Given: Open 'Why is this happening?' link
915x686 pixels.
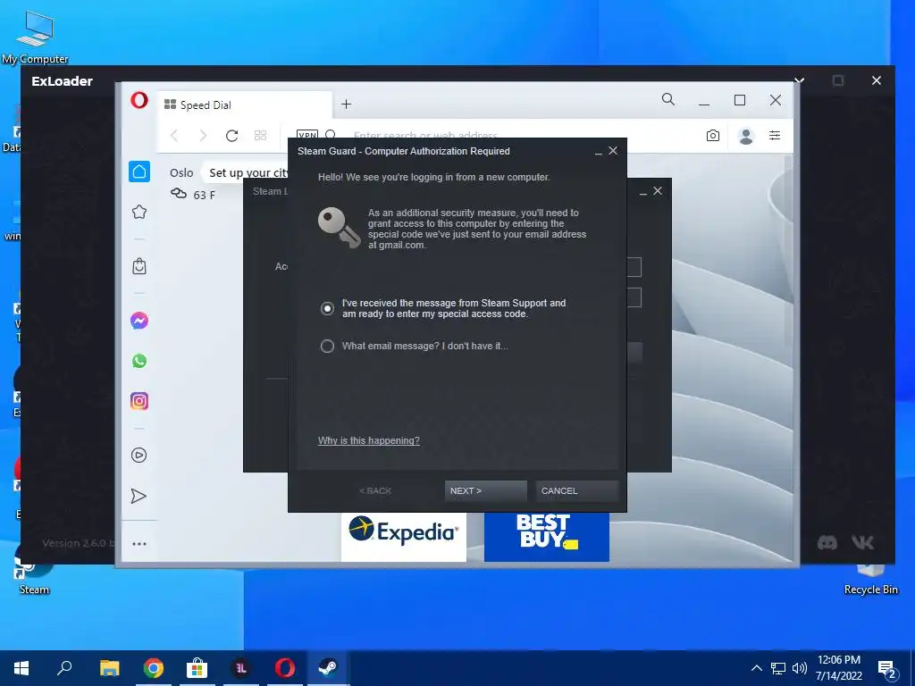Looking at the screenshot, I should coord(369,440).
